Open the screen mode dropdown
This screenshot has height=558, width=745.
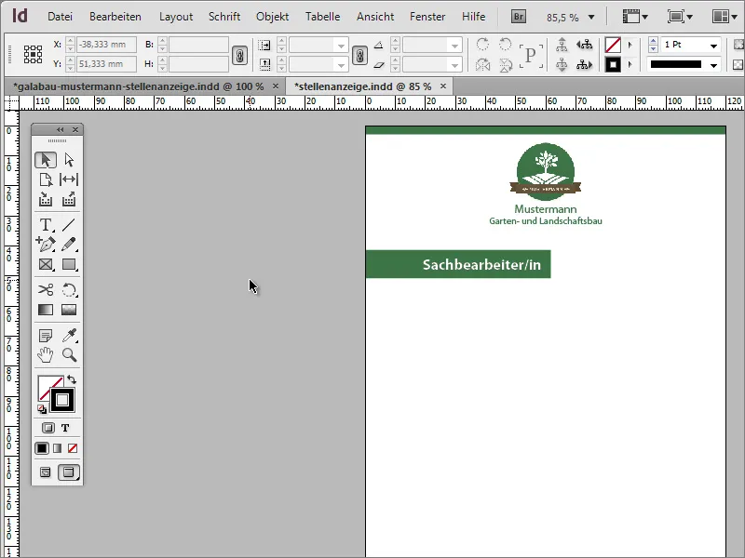point(680,17)
